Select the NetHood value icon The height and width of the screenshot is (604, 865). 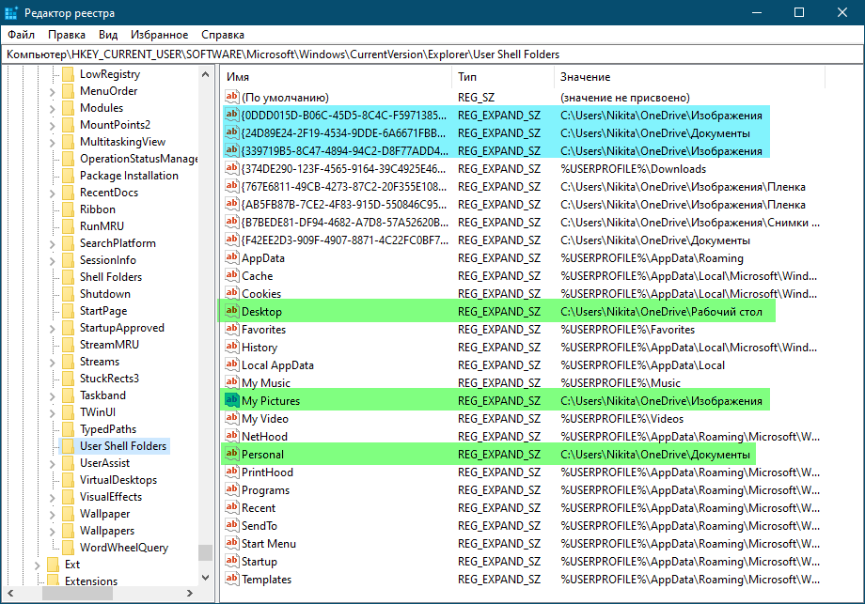pos(231,436)
